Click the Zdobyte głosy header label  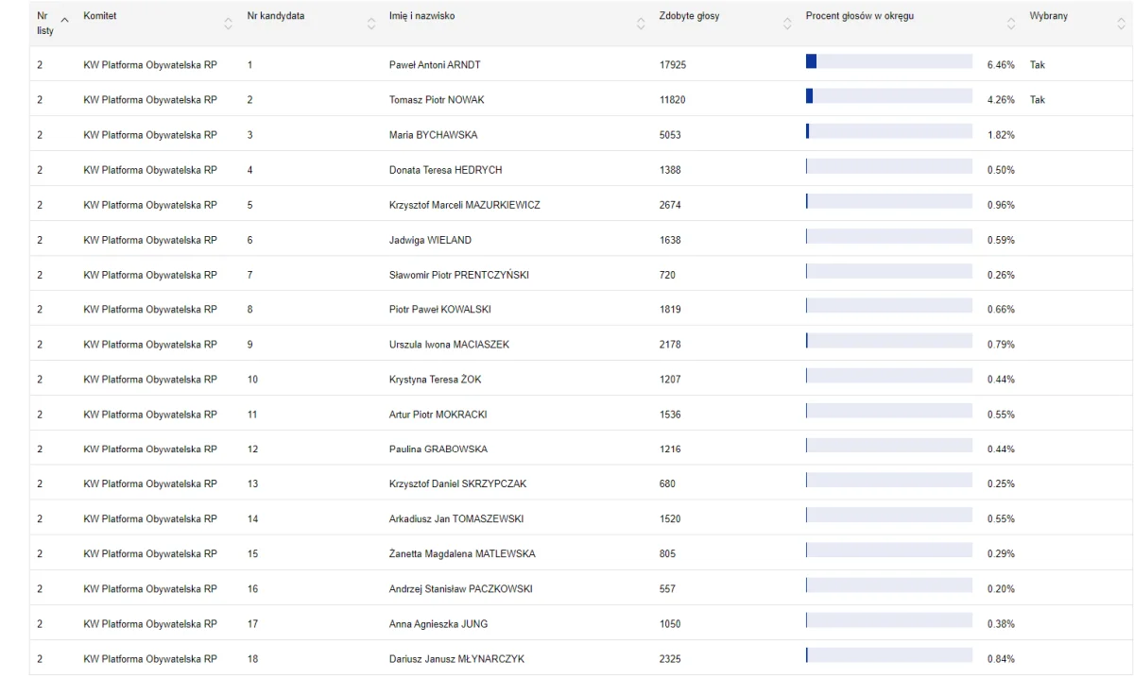689,16
